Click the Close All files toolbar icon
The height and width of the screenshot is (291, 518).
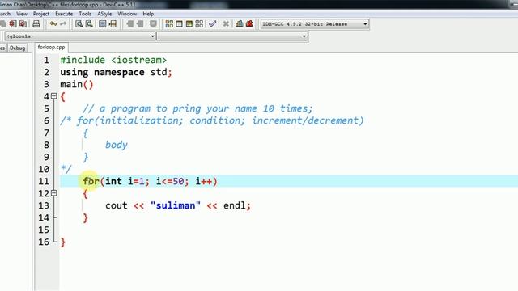23,23
